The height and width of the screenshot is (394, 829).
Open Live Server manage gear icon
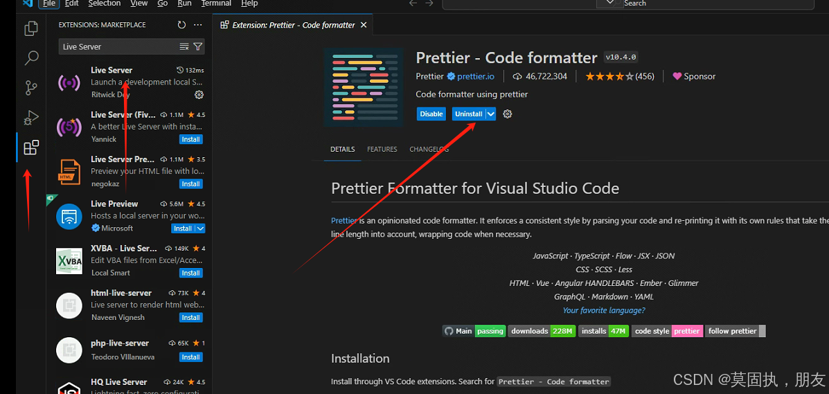pos(199,95)
